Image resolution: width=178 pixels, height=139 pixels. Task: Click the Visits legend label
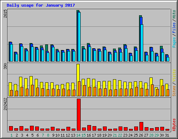coord(174,76)
